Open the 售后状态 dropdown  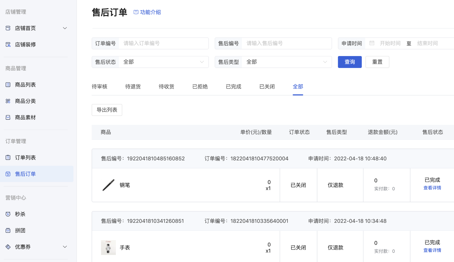[x=150, y=62]
